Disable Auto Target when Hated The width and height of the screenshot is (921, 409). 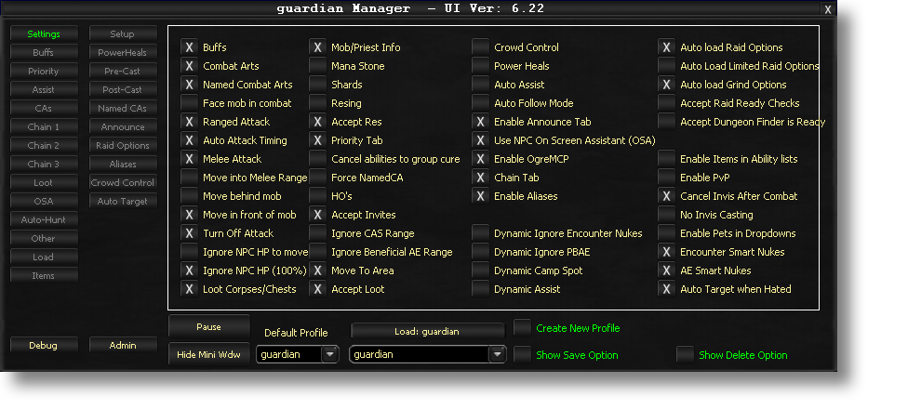pos(667,289)
